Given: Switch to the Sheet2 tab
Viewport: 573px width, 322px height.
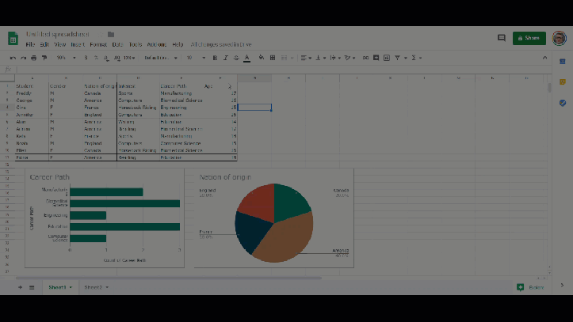Looking at the screenshot, I should coord(93,287).
